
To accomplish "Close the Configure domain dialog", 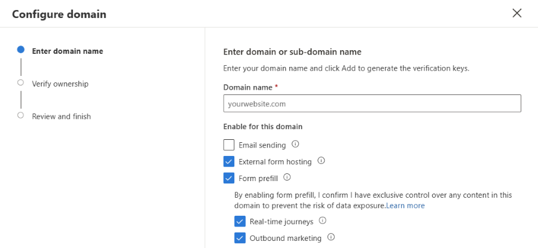I will pyautogui.click(x=517, y=13).
